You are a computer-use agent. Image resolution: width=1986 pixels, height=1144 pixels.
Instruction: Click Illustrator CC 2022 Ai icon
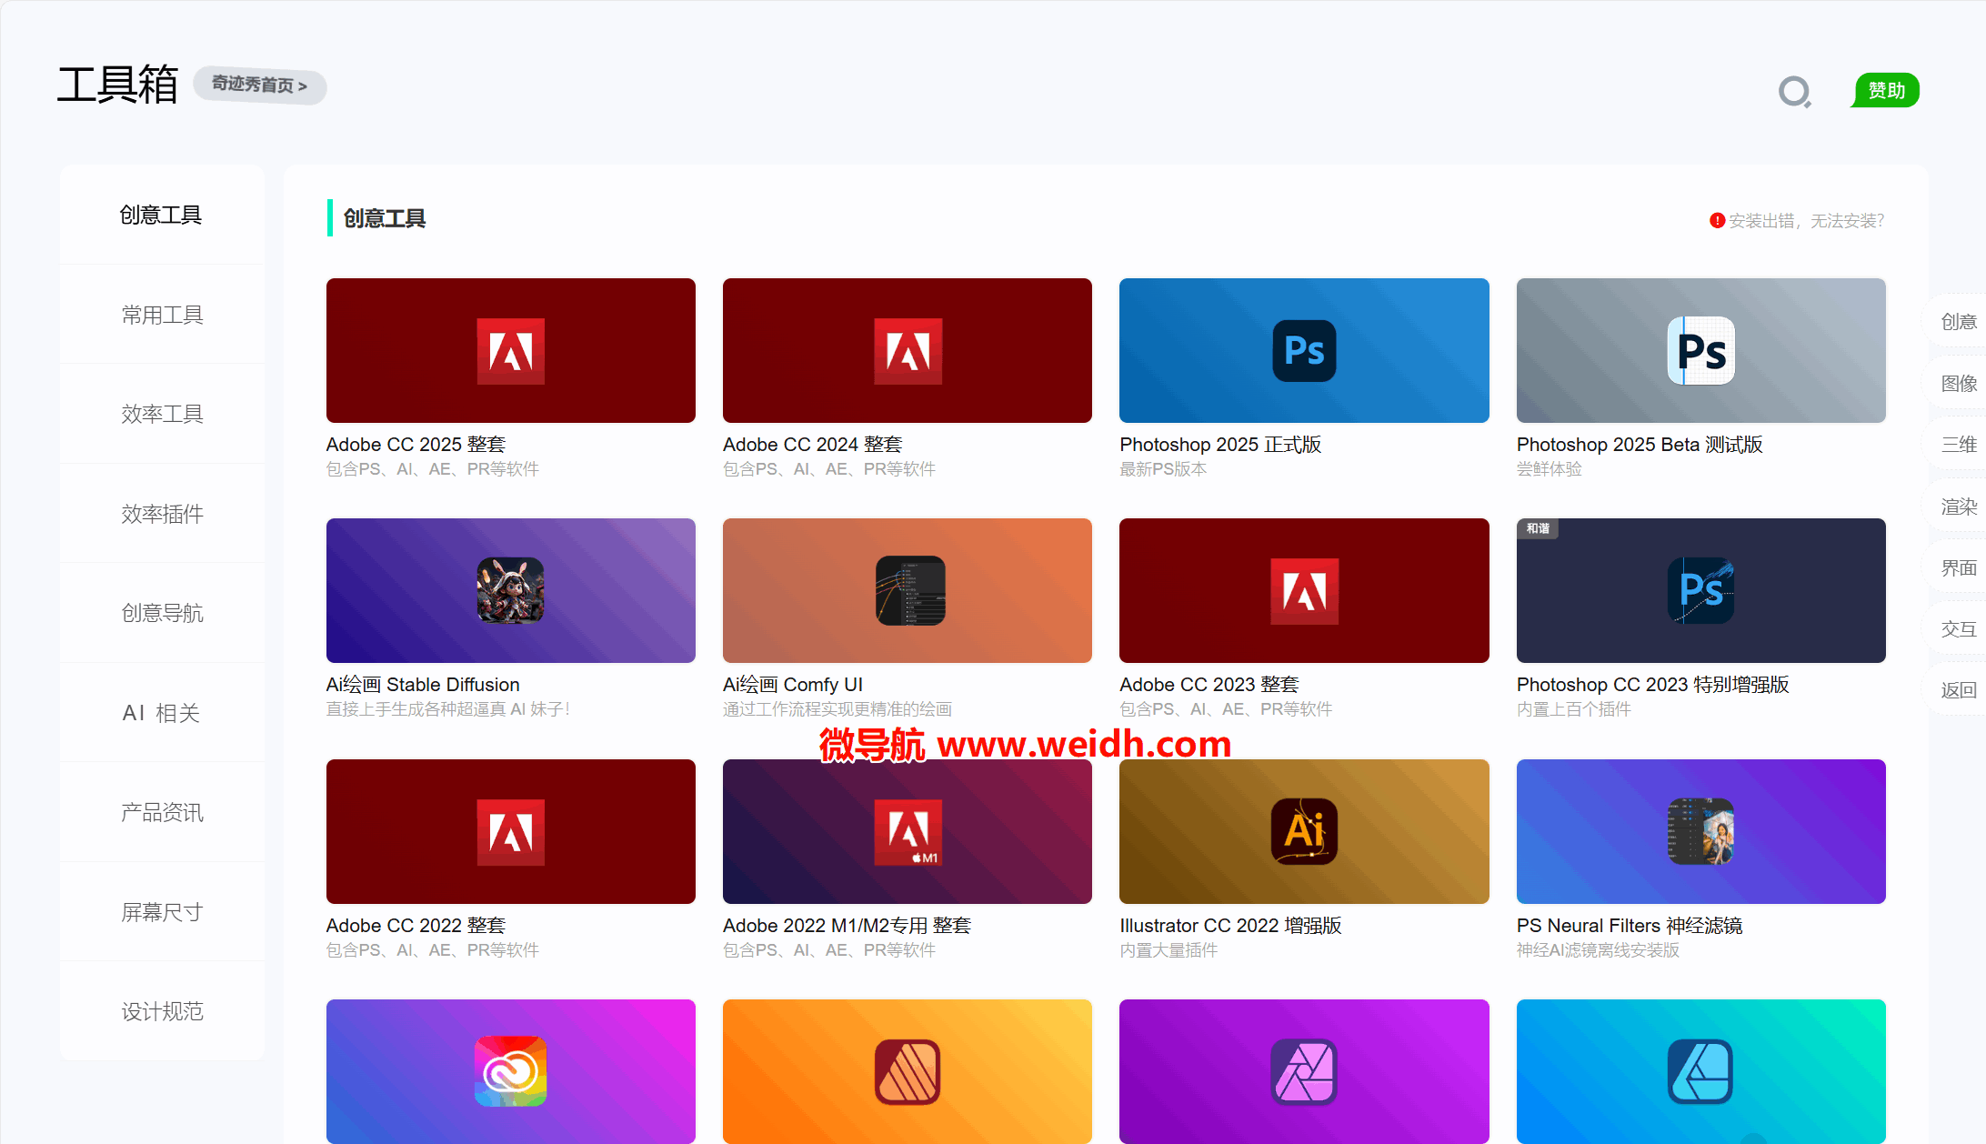click(1304, 832)
